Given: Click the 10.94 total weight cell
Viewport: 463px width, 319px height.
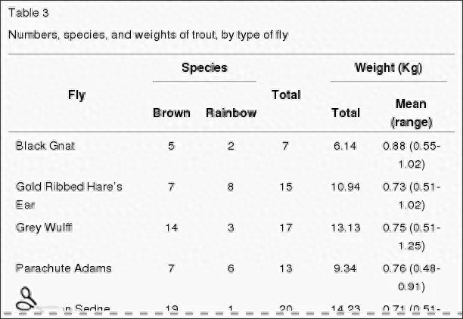Looking at the screenshot, I should click(x=345, y=187).
